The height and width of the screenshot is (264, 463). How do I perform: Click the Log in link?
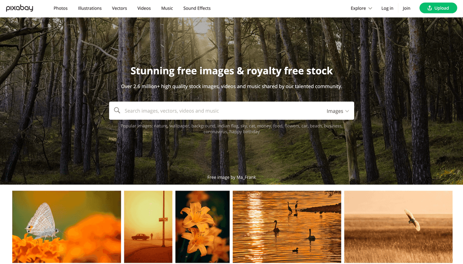tap(387, 8)
